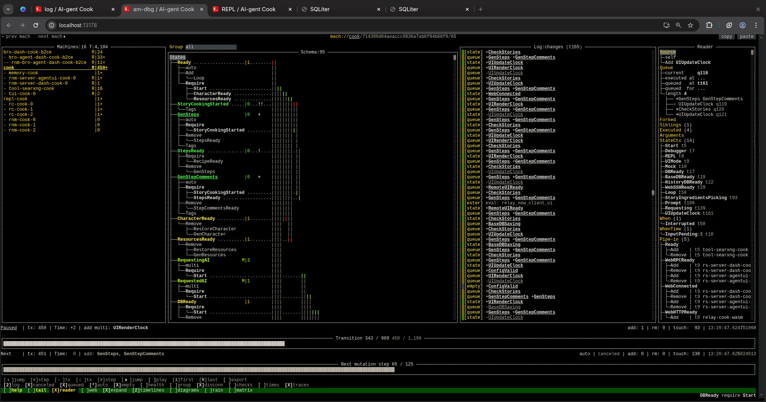766x402 pixels.
Task: Enable the times checkbox
Action: coord(269,385)
